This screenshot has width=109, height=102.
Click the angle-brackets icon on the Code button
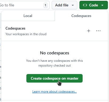click(85, 5)
